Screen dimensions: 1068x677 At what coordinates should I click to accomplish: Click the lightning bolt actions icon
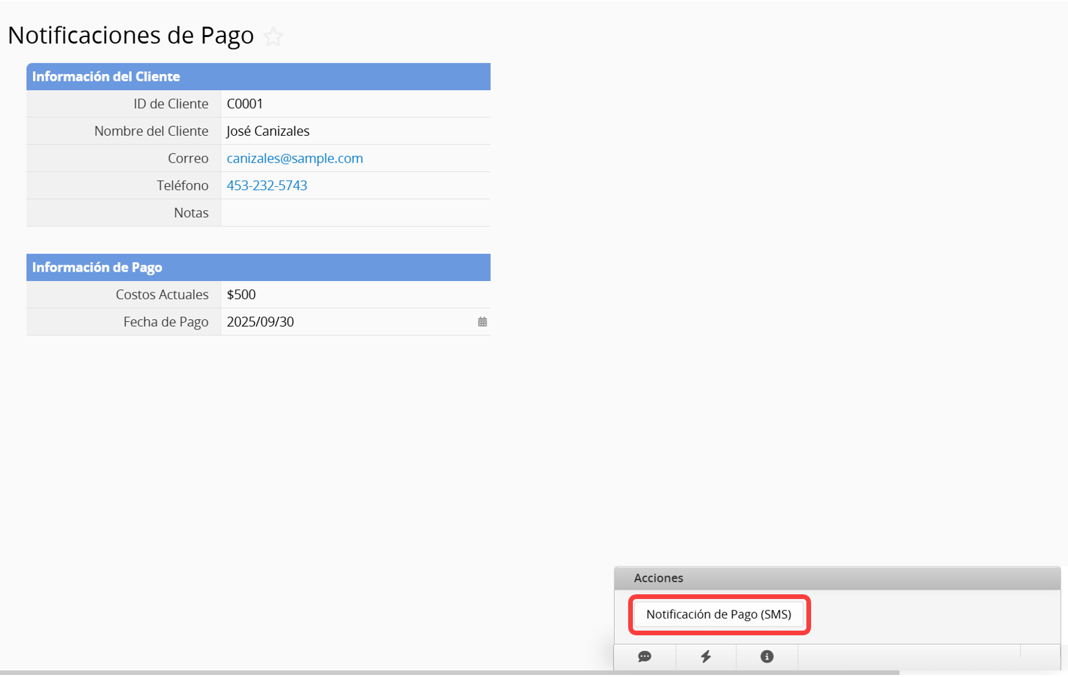705,657
